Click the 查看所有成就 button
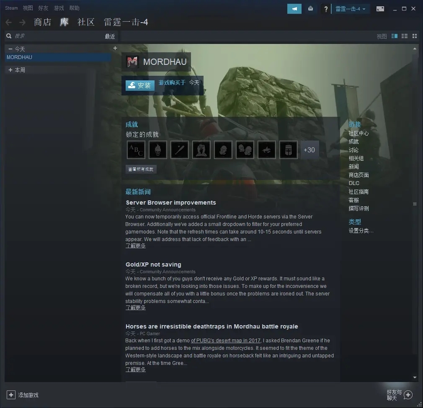Viewport: 423px width, 408px height. (141, 169)
